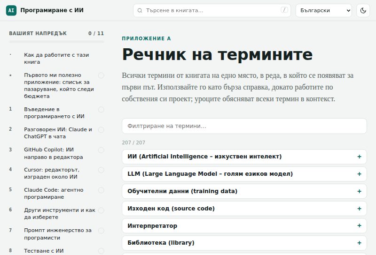This screenshot has width=376, height=255.
Task: Toggle dark mode moon icon
Action: (x=363, y=10)
